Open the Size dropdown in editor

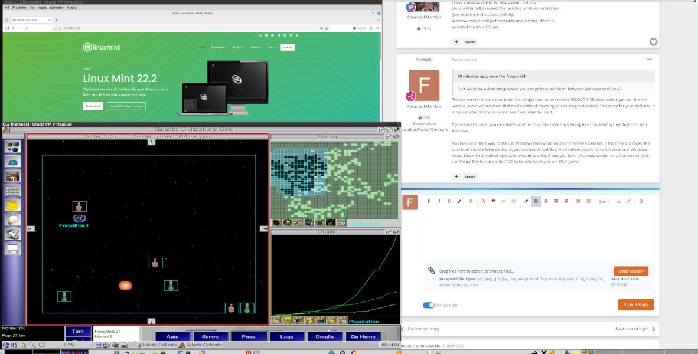point(604,201)
